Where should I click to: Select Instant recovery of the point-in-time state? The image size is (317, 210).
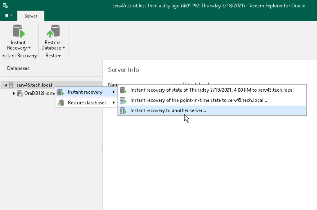[212, 100]
